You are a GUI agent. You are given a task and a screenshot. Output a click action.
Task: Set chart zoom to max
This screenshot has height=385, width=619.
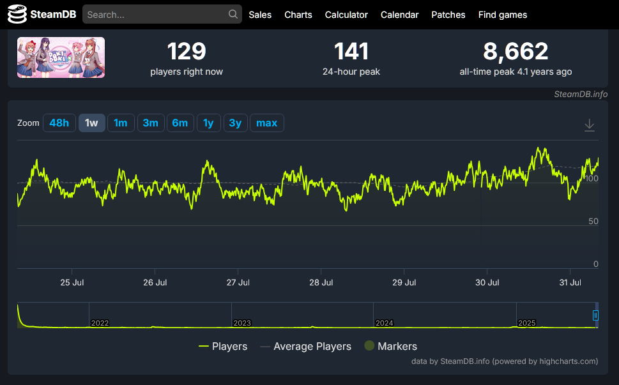(267, 123)
